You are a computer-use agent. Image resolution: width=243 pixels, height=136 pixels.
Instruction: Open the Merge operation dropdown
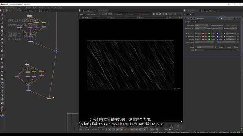(x=201, y=25)
